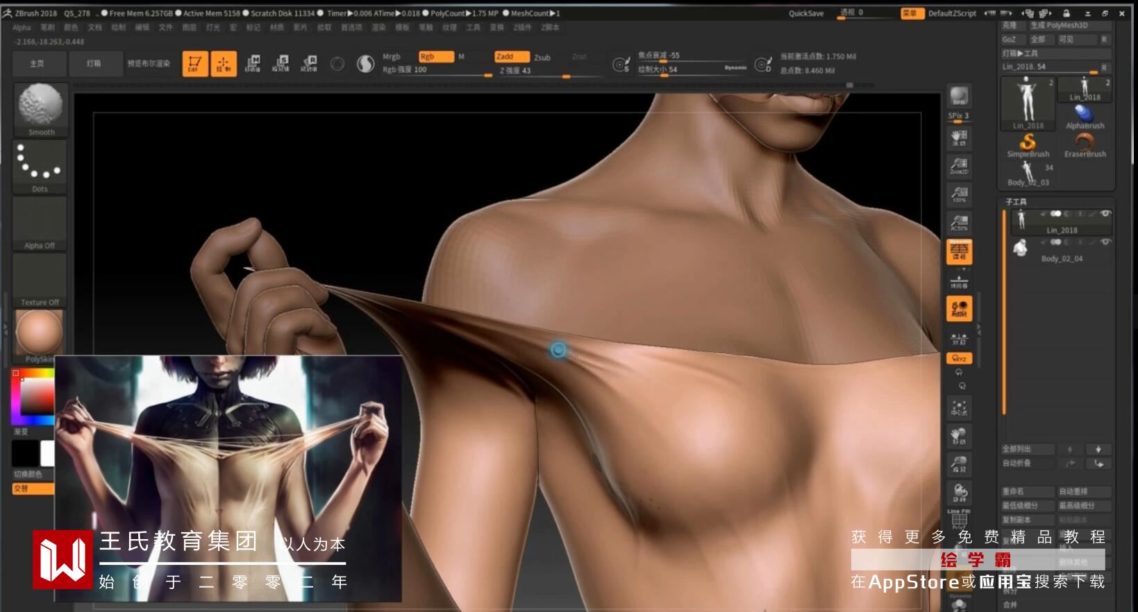This screenshot has height=612, width=1138.
Task: Click the focal shift S brush icon
Action: 621,65
